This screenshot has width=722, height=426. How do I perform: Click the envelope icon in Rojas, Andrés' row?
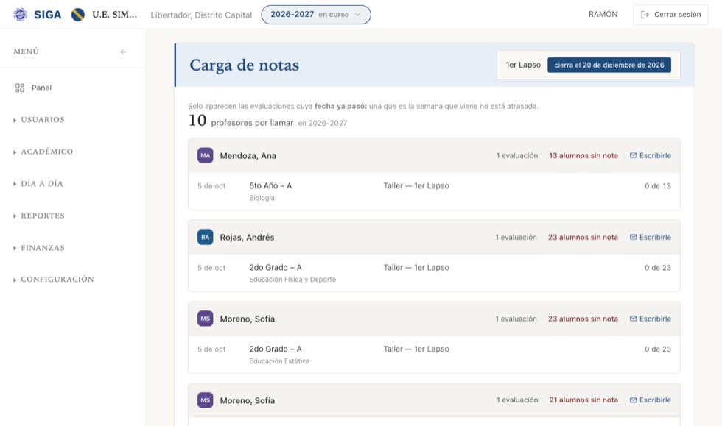pyautogui.click(x=633, y=237)
